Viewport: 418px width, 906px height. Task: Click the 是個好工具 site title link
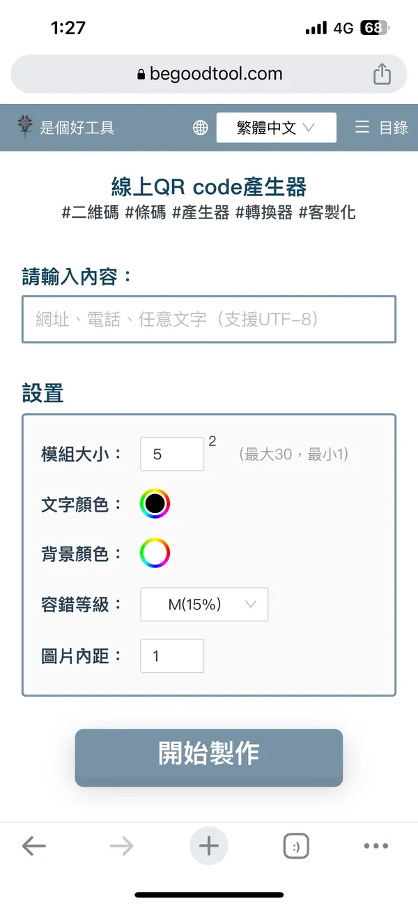pos(77,127)
